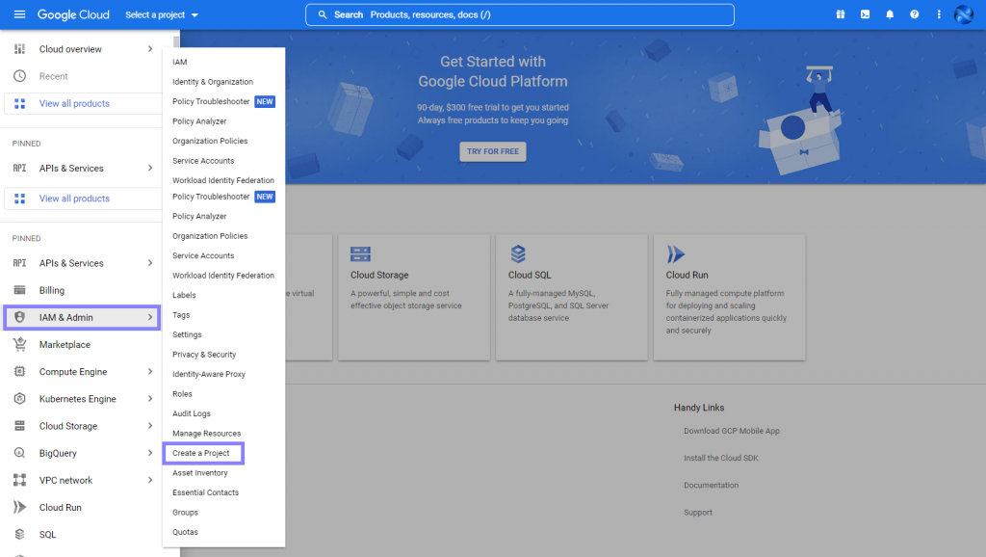Open Roles in the submenu
This screenshot has width=986, height=557.
(182, 394)
